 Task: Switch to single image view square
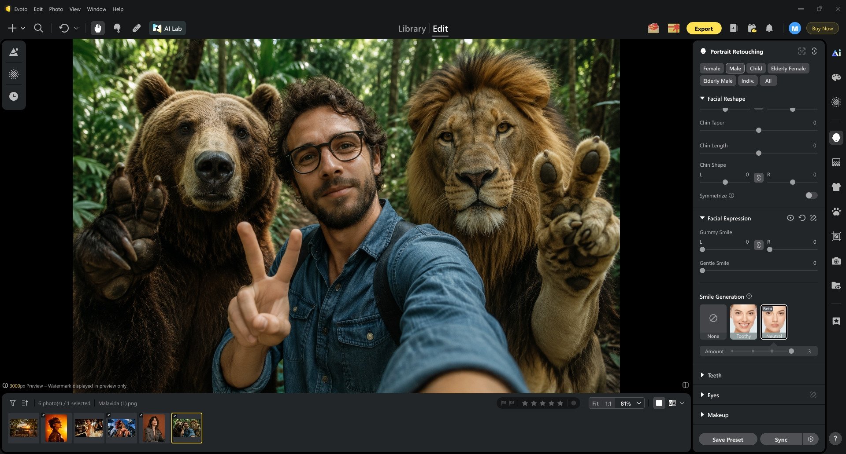(659, 403)
